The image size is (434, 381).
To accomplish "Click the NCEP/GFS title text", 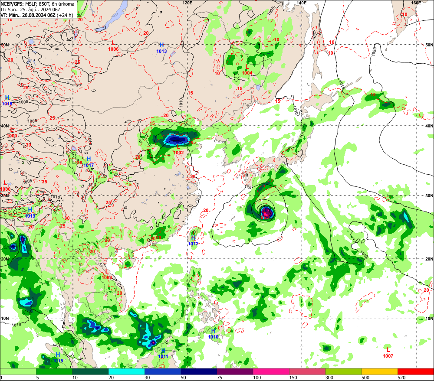I will (12, 4).
